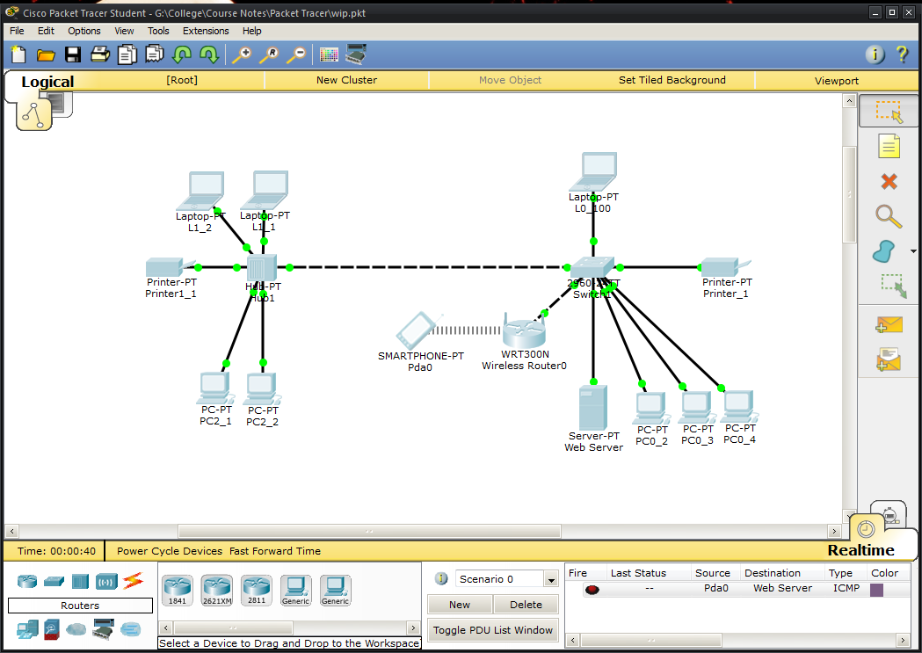Select the End Devices category icon
Viewport: 922px width, 653px height.
pyautogui.click(x=27, y=629)
